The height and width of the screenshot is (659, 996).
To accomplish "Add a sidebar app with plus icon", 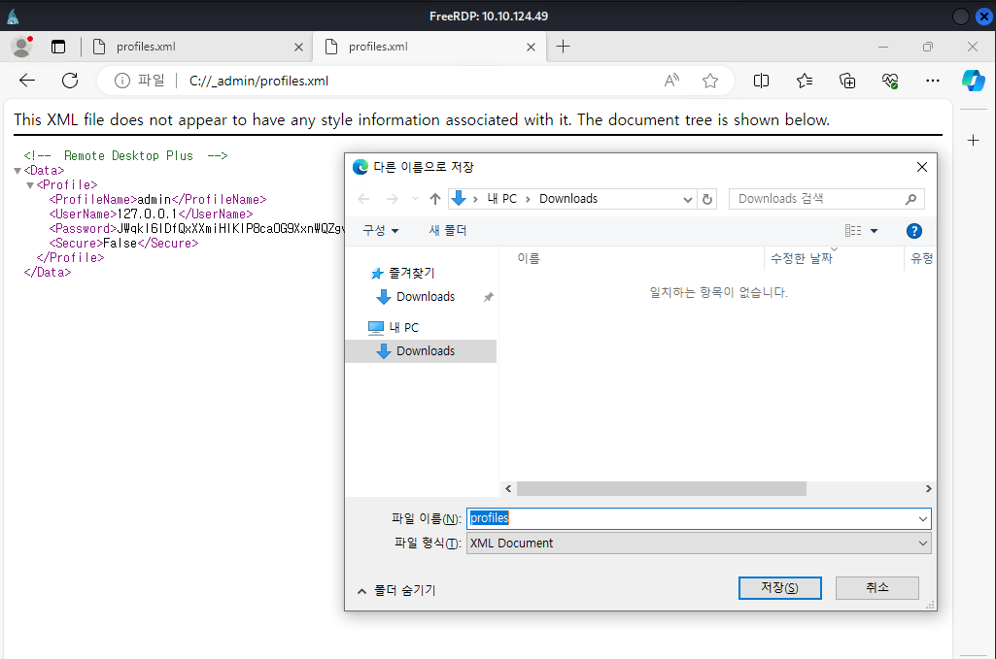I will 973,140.
